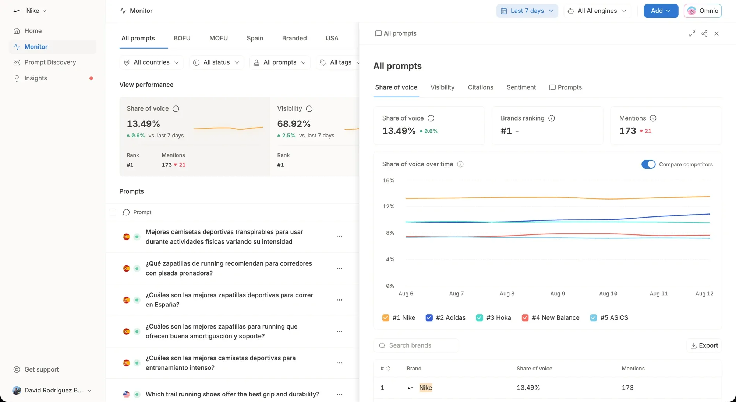Click the Omnio avatar button
The width and height of the screenshot is (736, 402).
coord(703,11)
